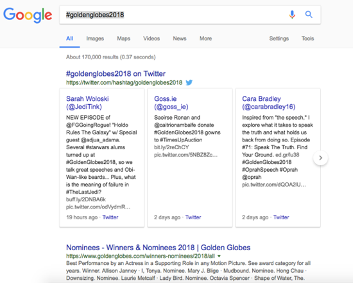Viewport: 353px width, 283px height.
Task: Select the Maps tab
Action: pos(124,39)
